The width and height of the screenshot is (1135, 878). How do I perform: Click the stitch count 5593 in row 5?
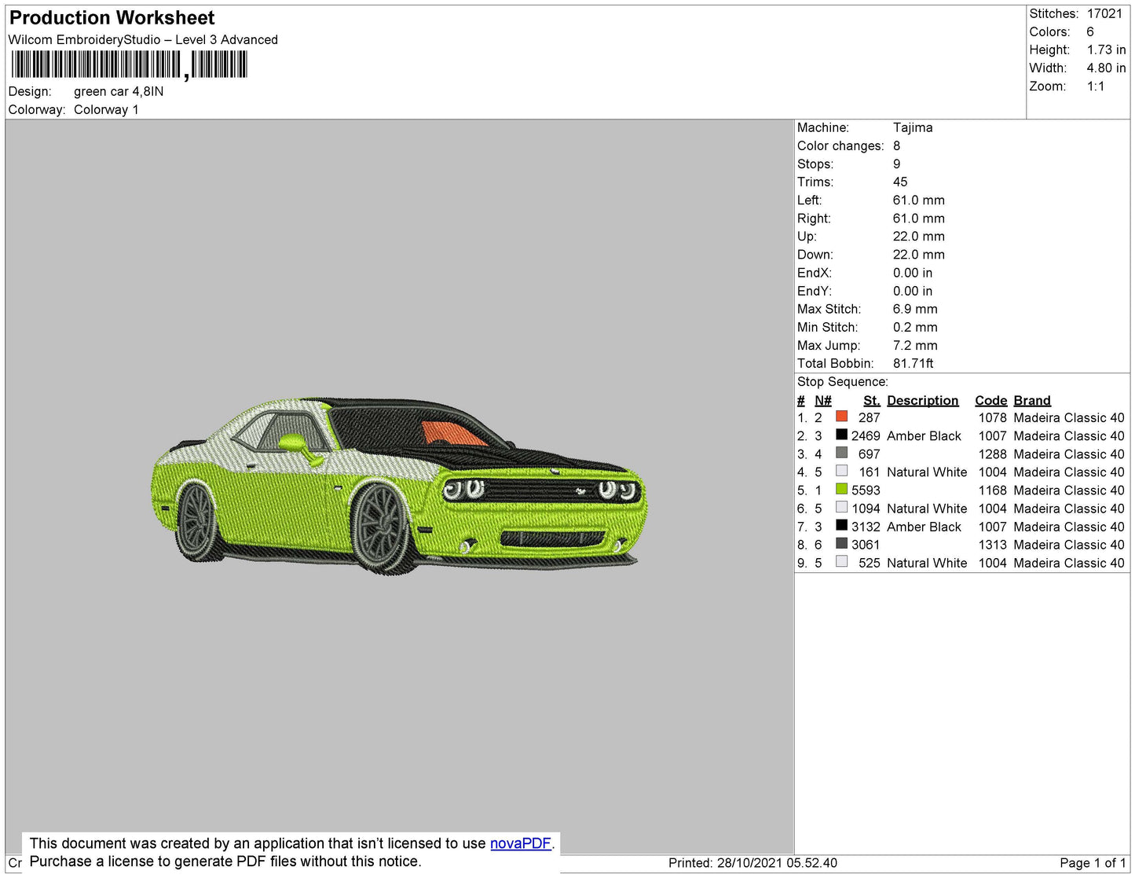point(866,490)
